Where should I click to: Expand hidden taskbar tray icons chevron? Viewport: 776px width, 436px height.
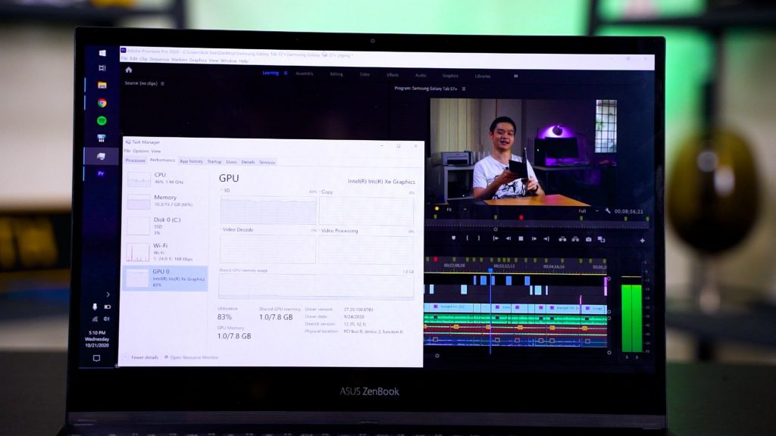(x=108, y=294)
